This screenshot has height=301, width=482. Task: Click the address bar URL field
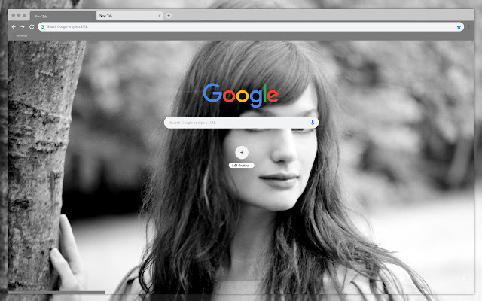tap(251, 27)
